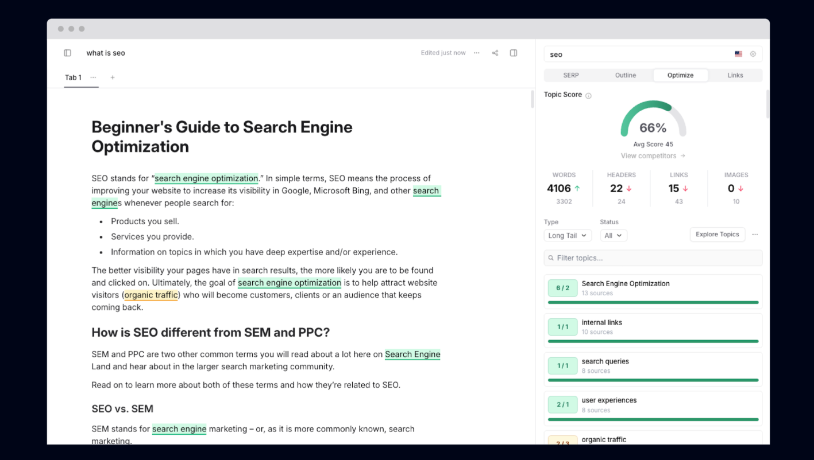
Task: Click the US flag country icon
Action: (x=739, y=54)
